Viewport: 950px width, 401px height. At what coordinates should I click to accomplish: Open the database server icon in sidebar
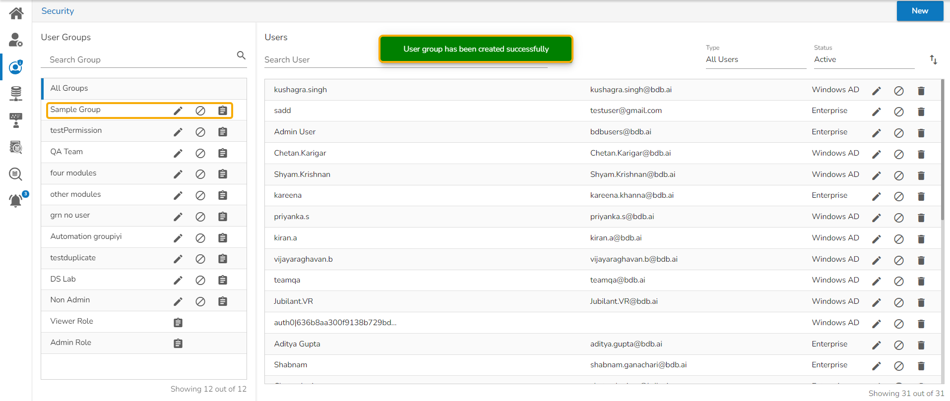[16, 93]
